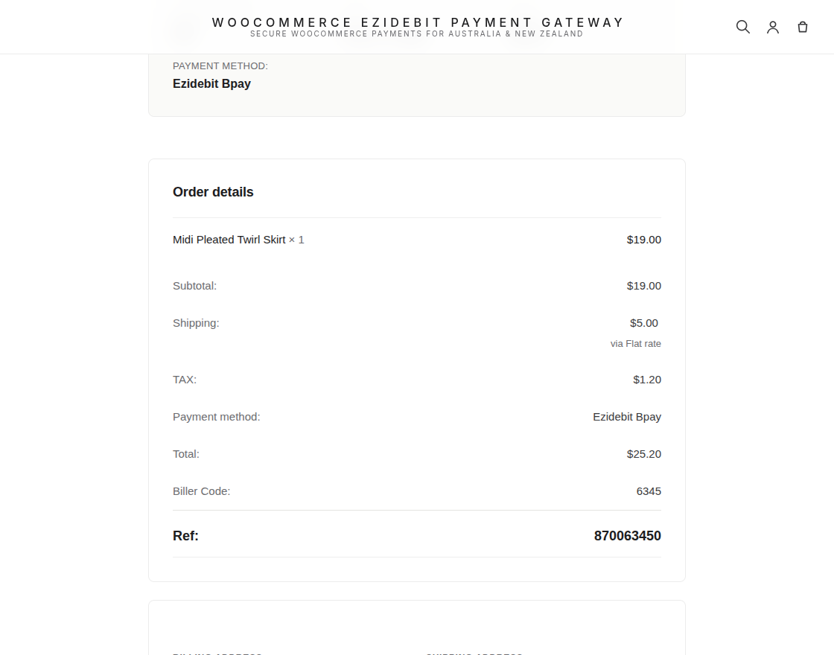
Task: Click the Subtotal amount $19.00
Action: coord(643,286)
